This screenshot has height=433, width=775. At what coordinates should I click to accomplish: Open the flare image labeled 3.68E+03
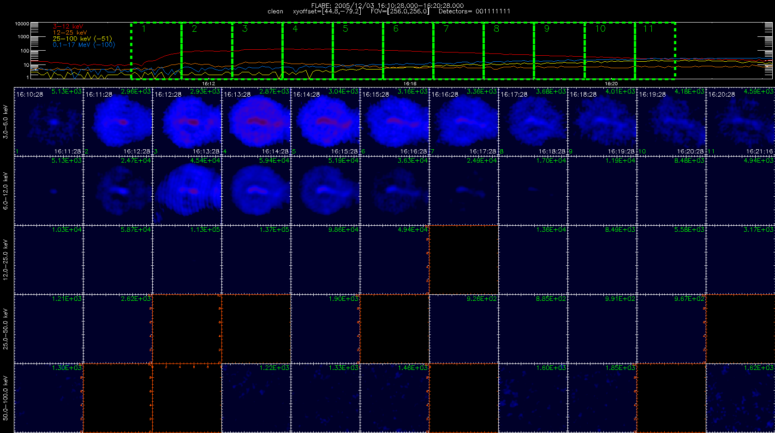[x=533, y=122]
